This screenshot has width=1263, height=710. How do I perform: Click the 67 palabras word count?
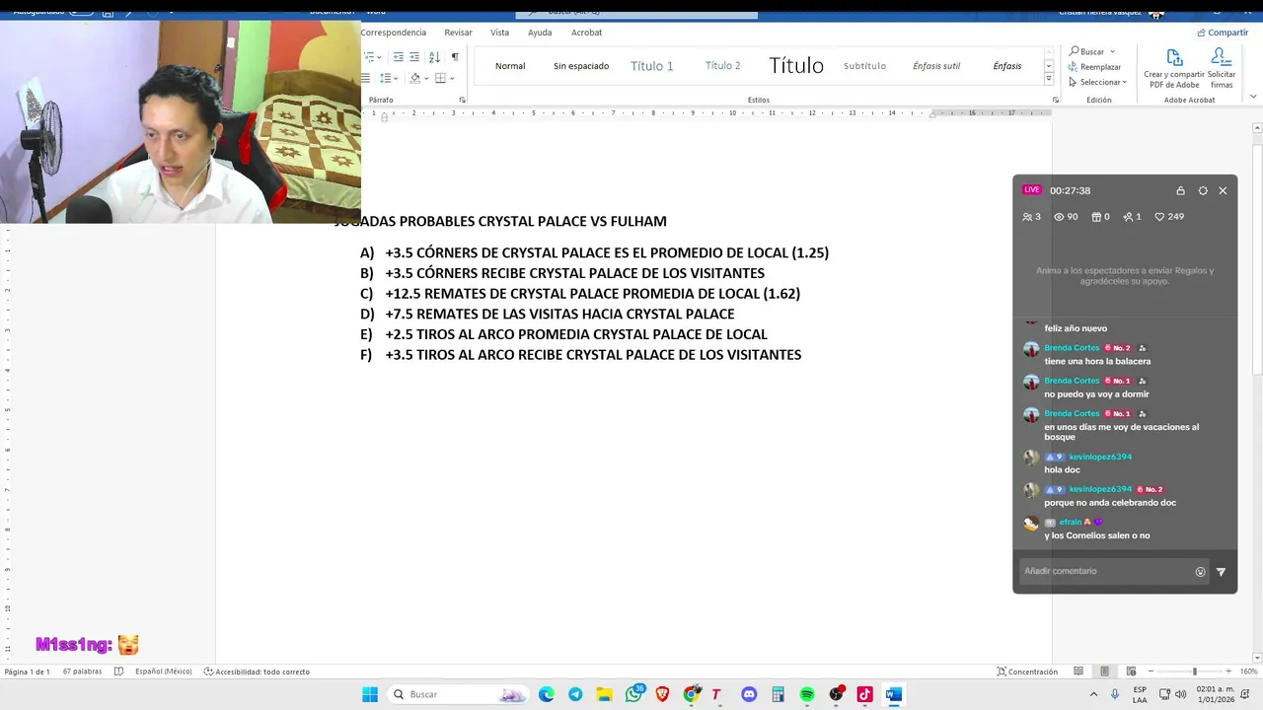click(x=82, y=672)
